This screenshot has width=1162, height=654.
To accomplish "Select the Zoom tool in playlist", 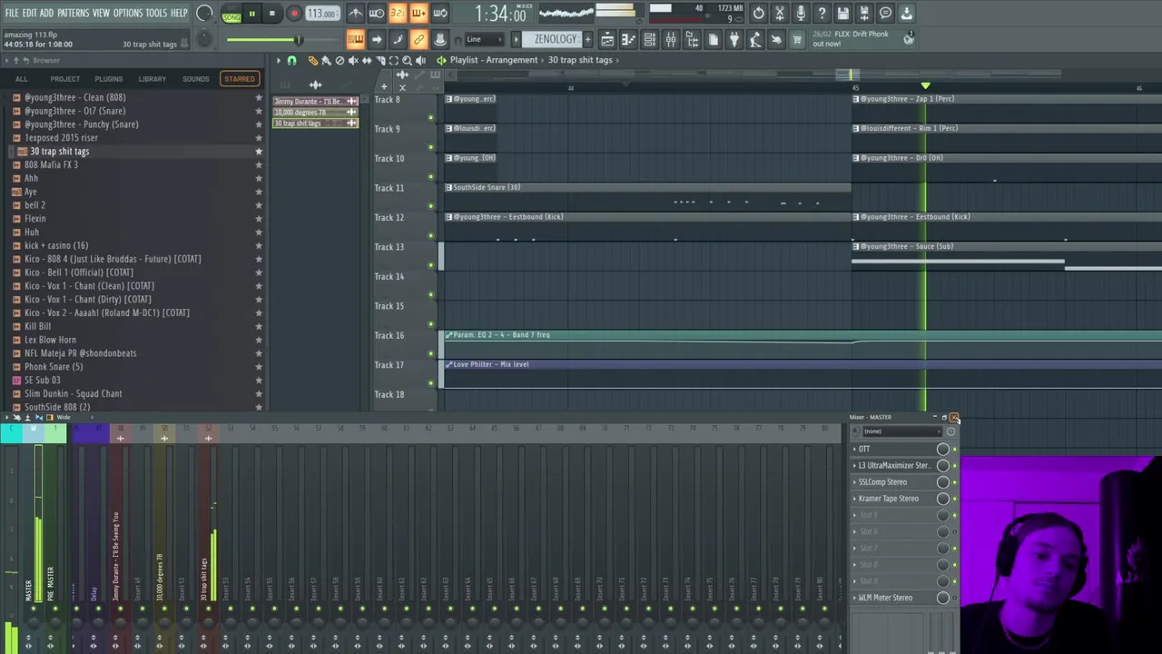I will 407,60.
